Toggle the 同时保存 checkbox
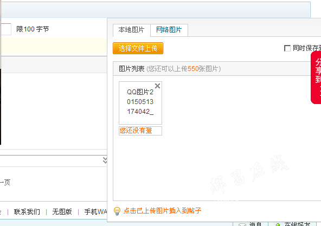This screenshot has height=226, width=321. point(287,48)
